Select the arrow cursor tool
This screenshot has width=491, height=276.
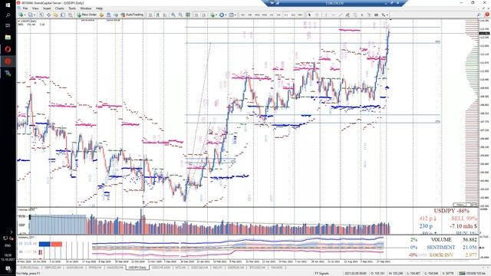pos(309,15)
